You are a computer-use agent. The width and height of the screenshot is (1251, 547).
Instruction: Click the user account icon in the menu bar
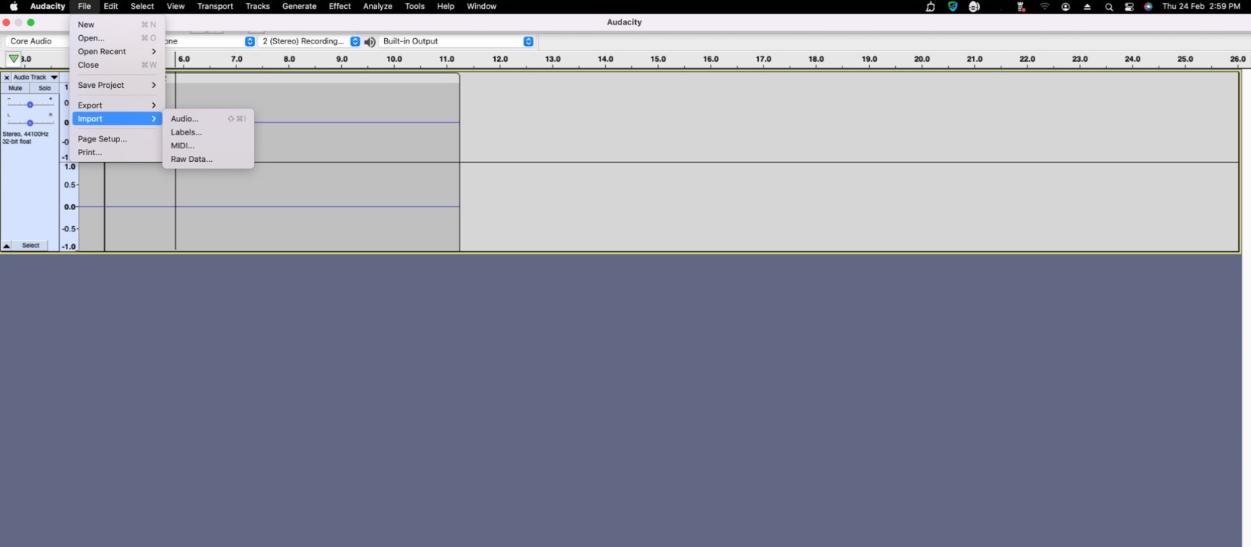[x=1066, y=7]
